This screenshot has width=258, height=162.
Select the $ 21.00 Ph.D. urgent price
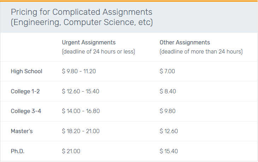[71, 151]
